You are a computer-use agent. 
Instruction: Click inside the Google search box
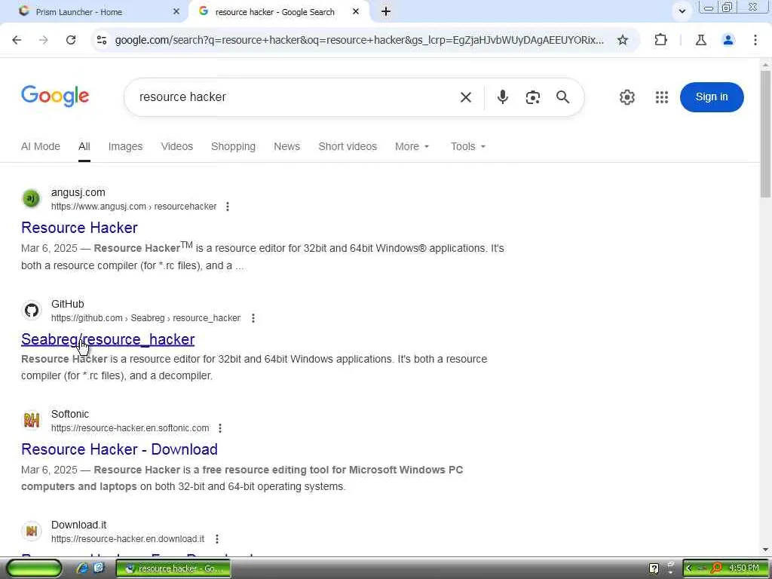pyautogui.click(x=296, y=97)
